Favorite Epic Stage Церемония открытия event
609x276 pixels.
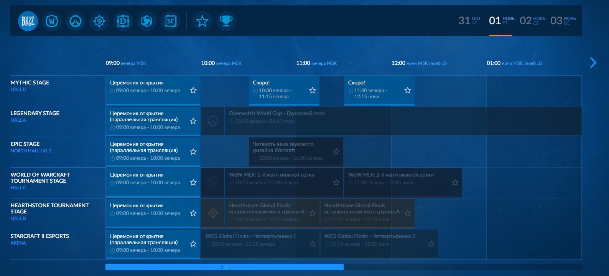tap(193, 152)
